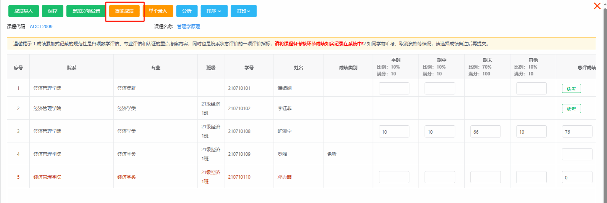607x203 pixels.
Task: Click student ID 210710108
Action: [239, 131]
